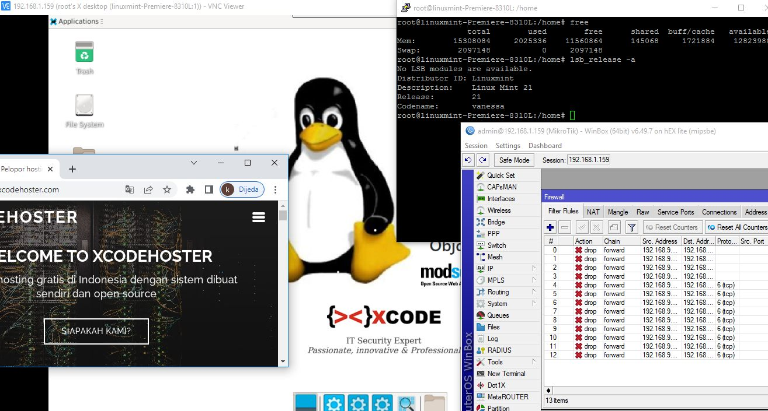Open the Dashboard menu in WinBox
The width and height of the screenshot is (768, 411).
click(545, 146)
